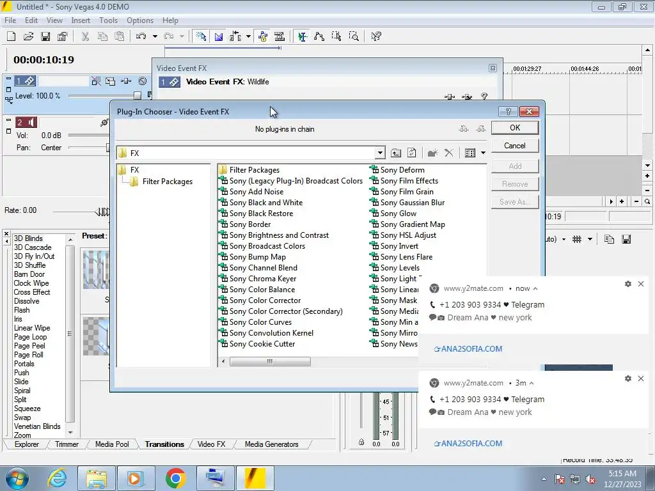Screen dimensions: 655x491
Task: Click the Redo arrow icon
Action: 168,36
